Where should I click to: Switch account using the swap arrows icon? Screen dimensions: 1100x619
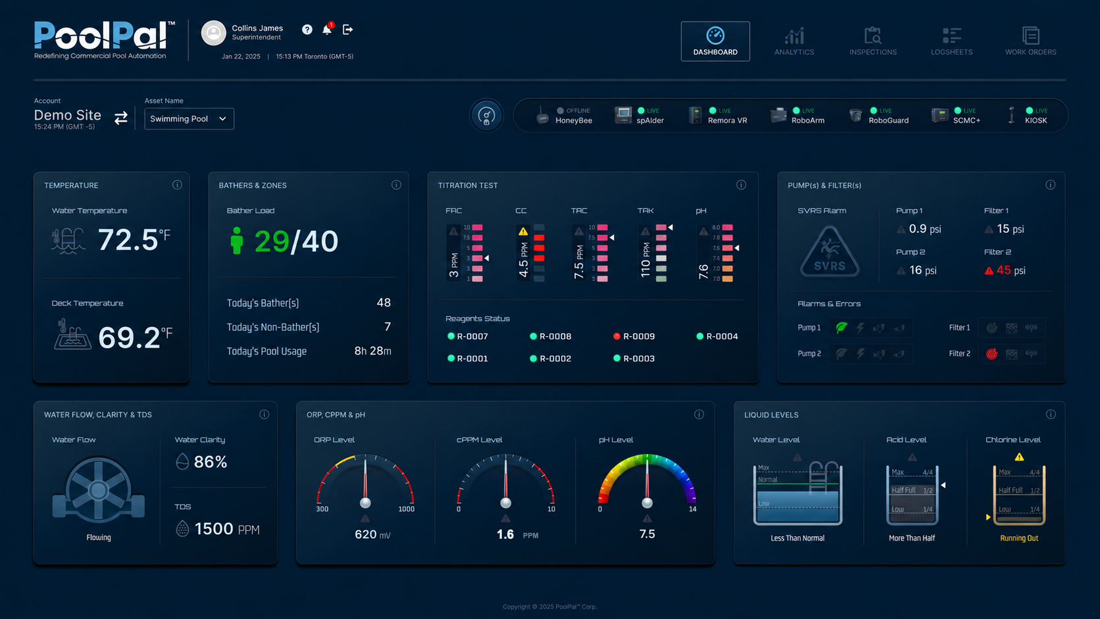click(x=121, y=118)
